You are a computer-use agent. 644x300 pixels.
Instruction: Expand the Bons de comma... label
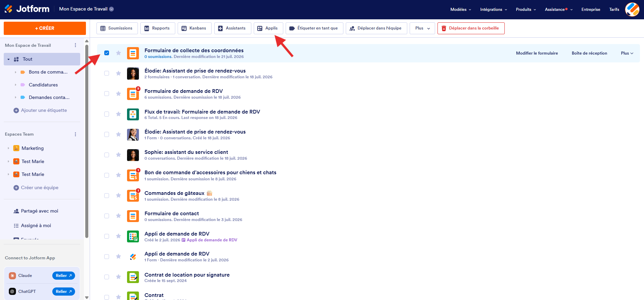pos(15,72)
